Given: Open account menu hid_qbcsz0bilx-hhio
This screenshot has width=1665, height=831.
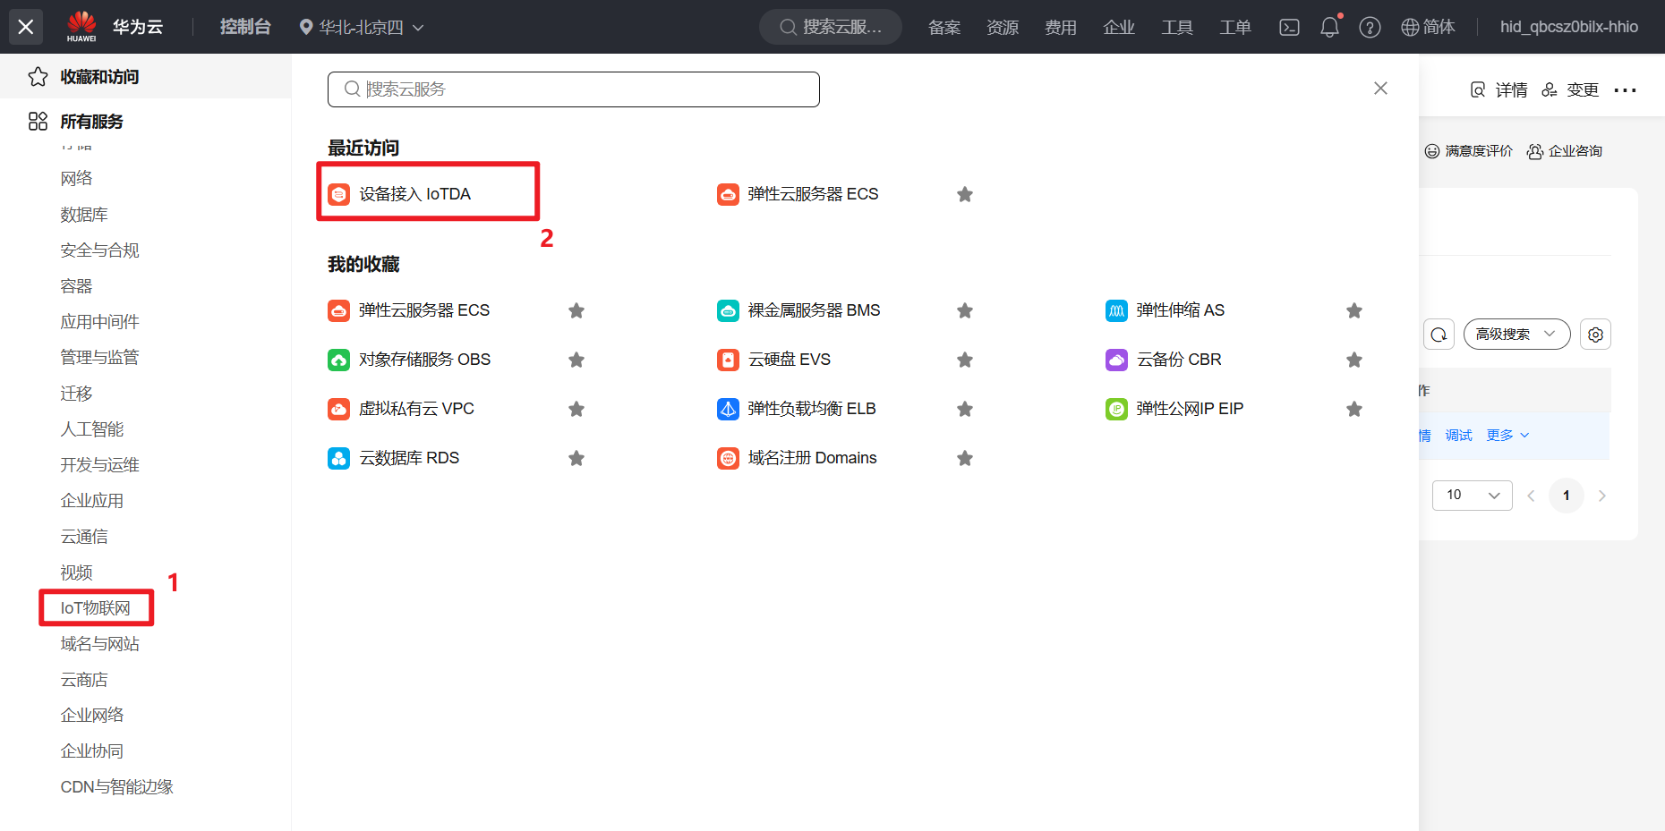Looking at the screenshot, I should click(x=1569, y=27).
